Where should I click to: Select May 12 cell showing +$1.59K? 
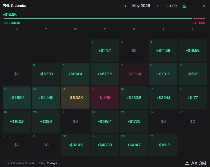[x=17, y=98]
